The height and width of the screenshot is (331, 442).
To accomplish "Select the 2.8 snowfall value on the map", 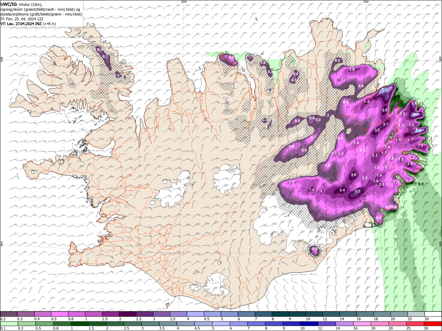I will click(x=385, y=110).
